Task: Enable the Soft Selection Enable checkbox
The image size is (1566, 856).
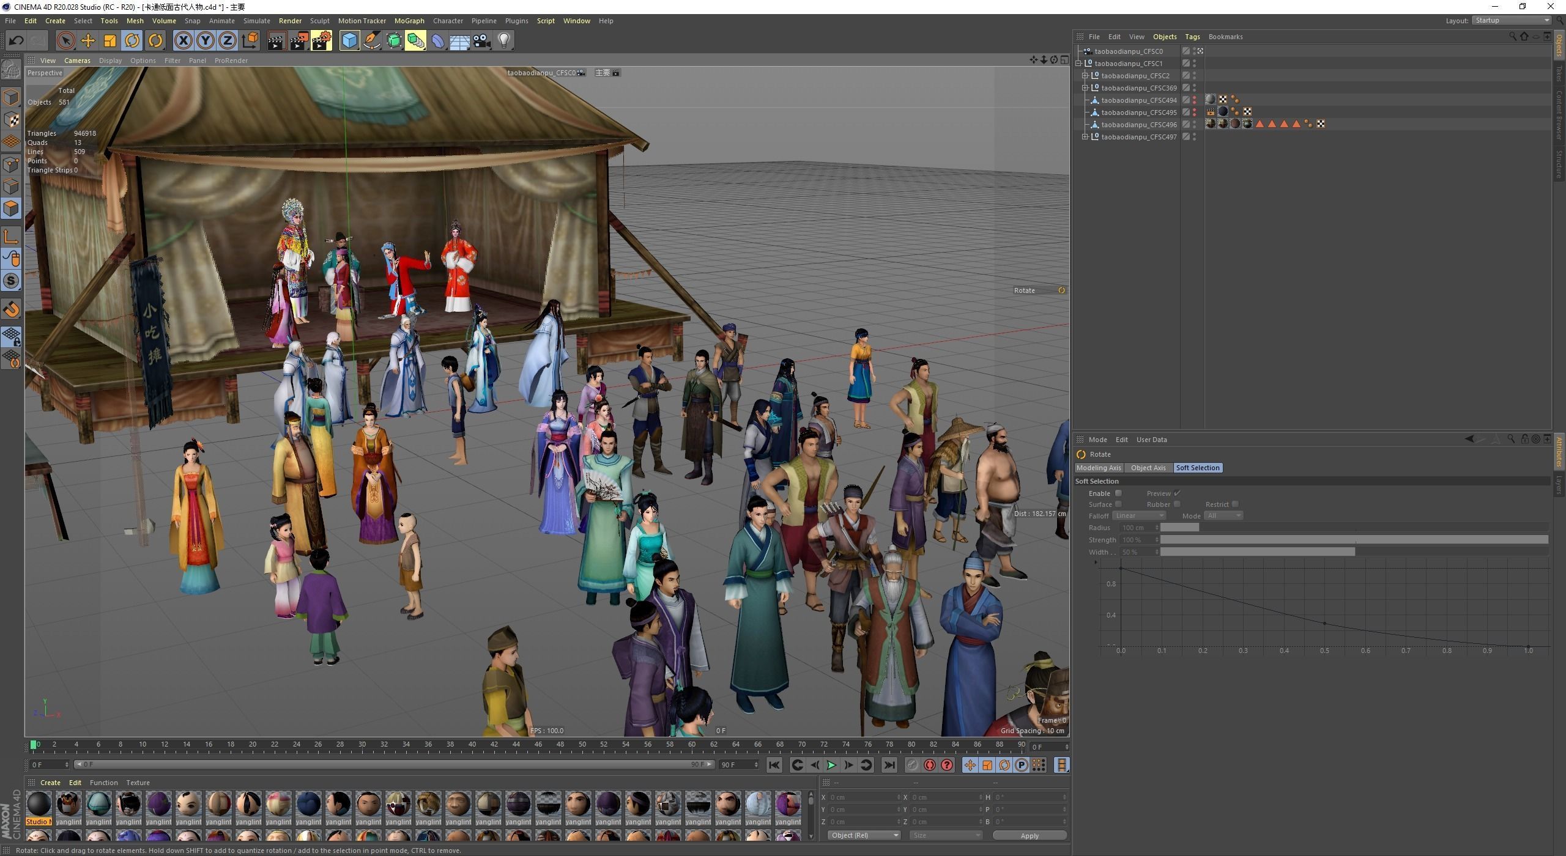Action: coord(1119,493)
